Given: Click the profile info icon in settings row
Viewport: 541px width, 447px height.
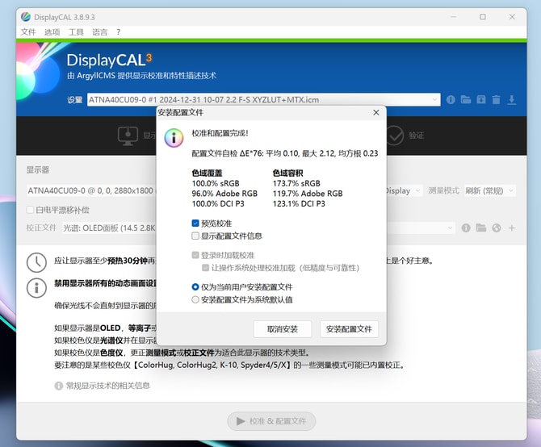Looking at the screenshot, I should pos(452,100).
